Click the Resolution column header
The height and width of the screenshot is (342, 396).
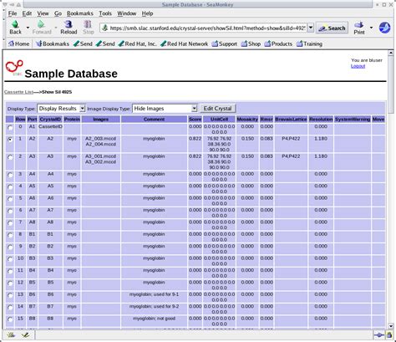[321, 120]
